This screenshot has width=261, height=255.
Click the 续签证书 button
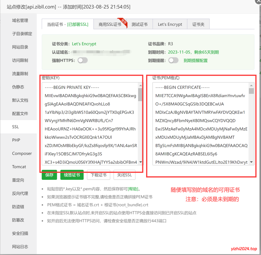pyautogui.click(x=72, y=175)
